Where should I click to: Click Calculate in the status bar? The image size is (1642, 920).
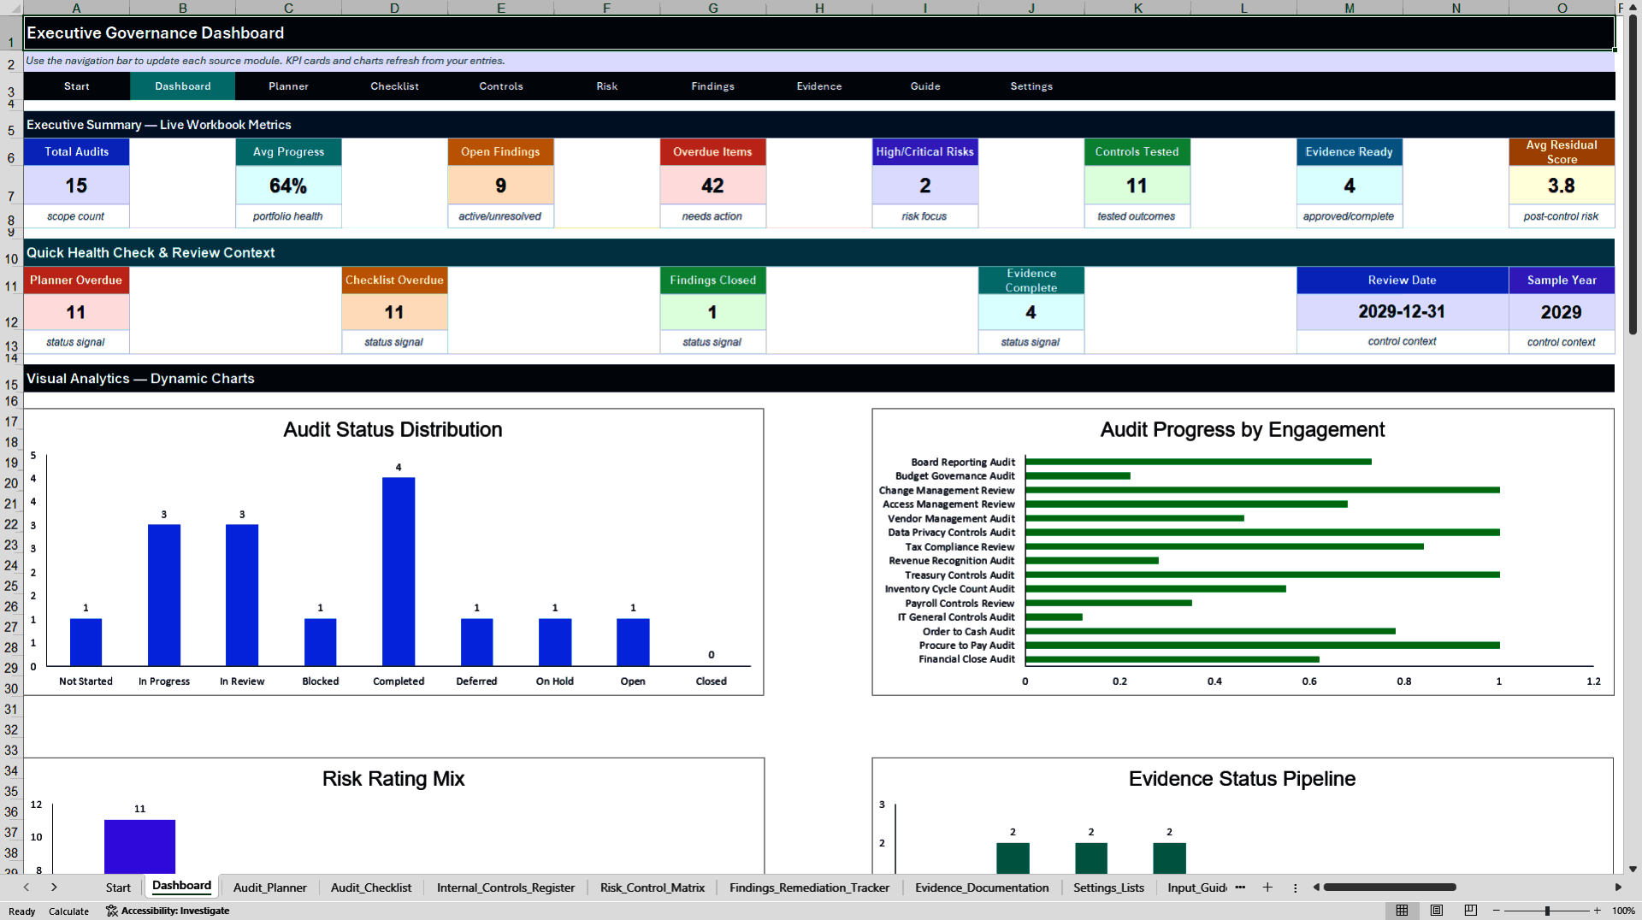point(68,911)
